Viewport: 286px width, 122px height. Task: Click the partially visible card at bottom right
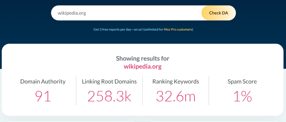point(214,122)
